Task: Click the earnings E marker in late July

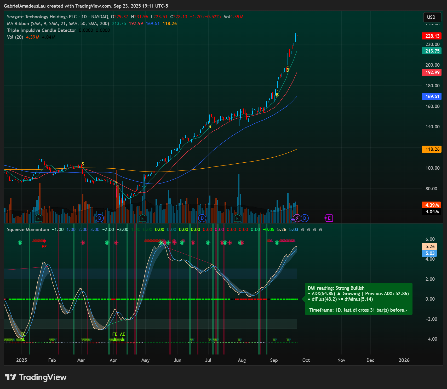Action: click(237, 218)
